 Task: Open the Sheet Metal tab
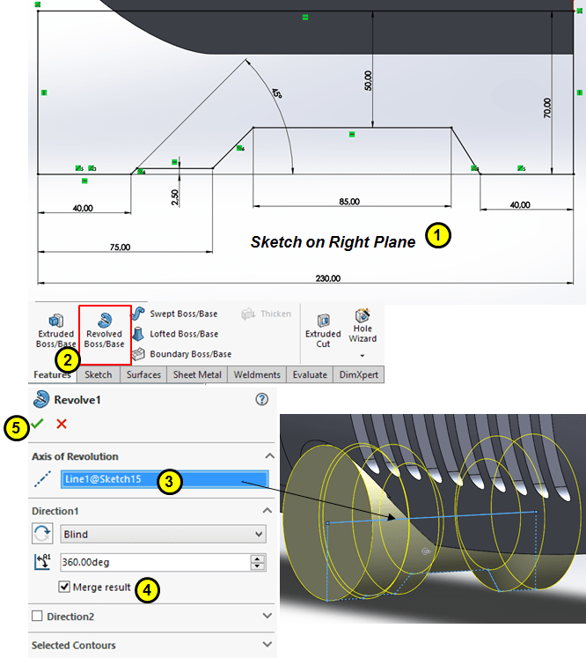[198, 374]
